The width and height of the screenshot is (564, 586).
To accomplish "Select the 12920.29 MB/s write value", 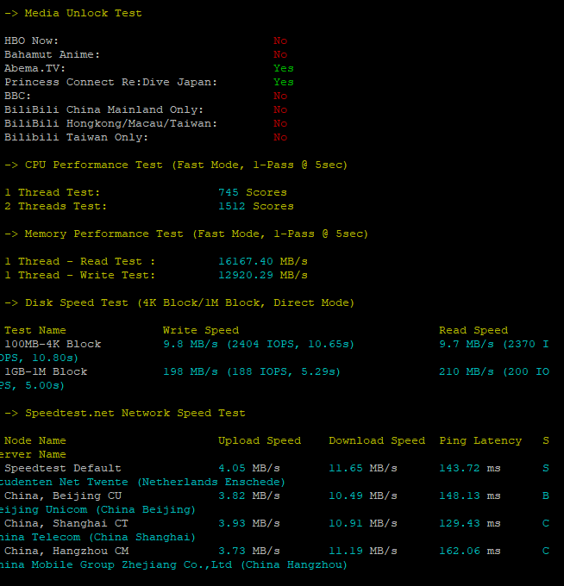I will click(263, 275).
